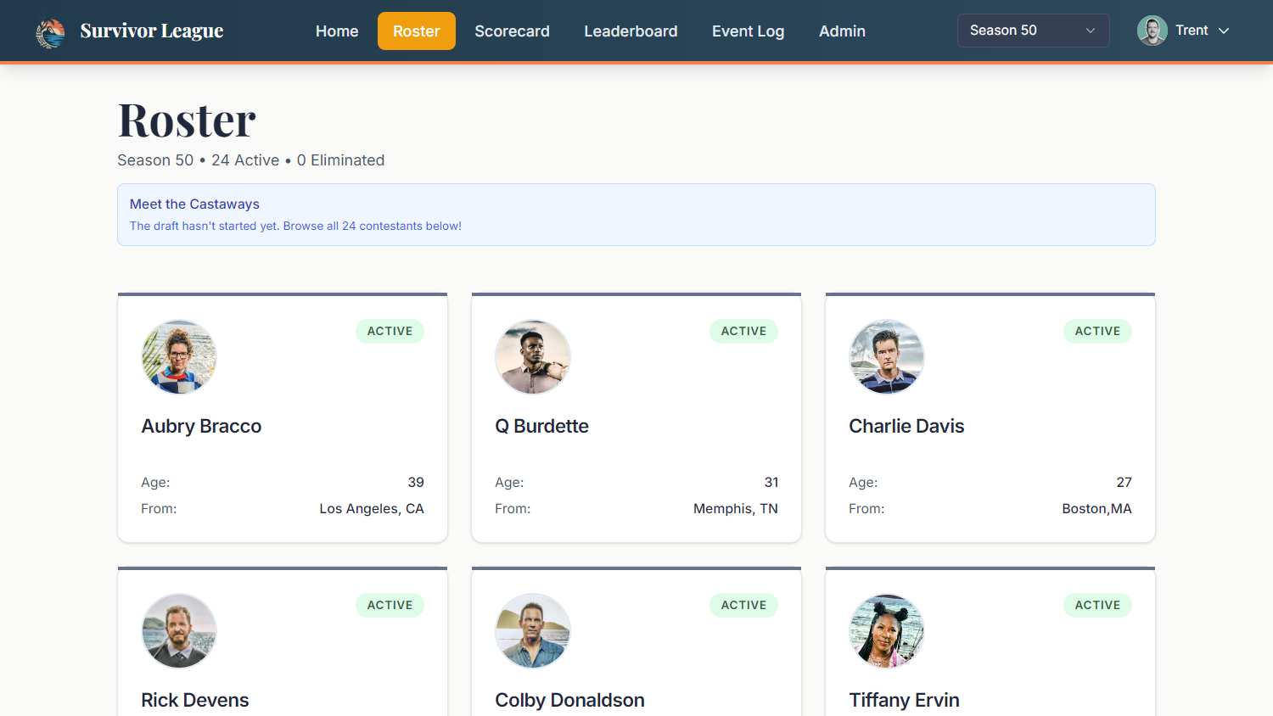Click the draft hasn't started notice text

point(295,226)
